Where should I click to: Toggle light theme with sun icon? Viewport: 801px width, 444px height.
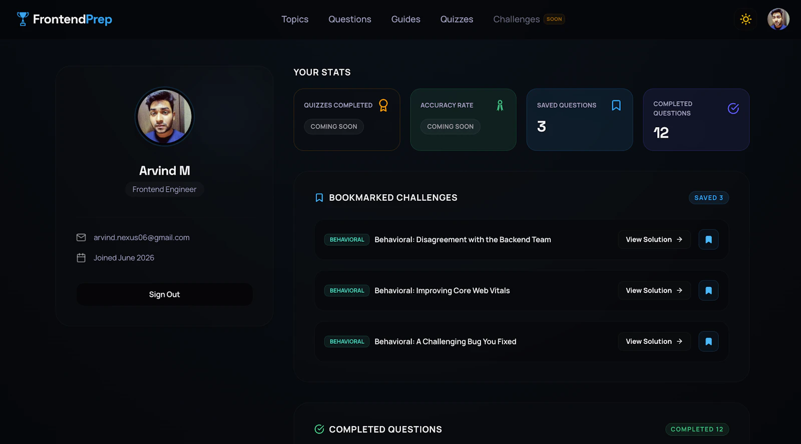[x=746, y=19]
